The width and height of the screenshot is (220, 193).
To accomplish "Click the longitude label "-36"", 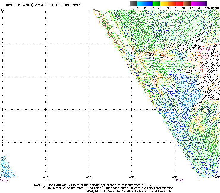I will click(x=132, y=178).
